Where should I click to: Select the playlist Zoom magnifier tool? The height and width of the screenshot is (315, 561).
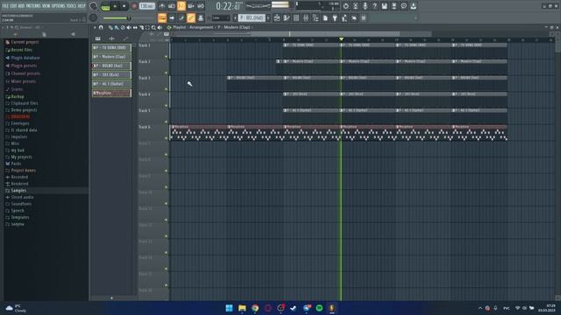[x=153, y=27]
